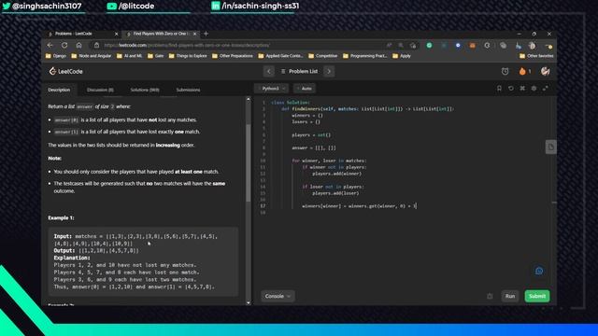Screen dimensions: 598x336
Task: Run the code
Action: pos(510,296)
